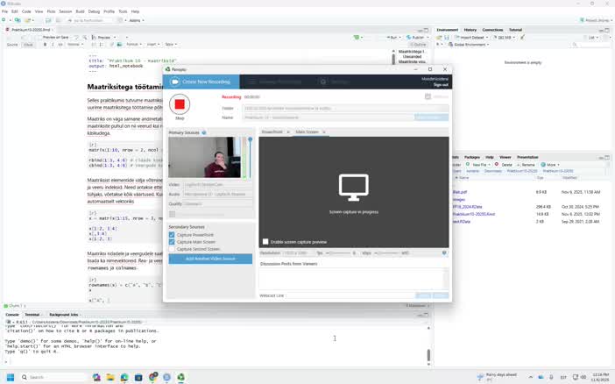Click the red Delete icon in Files pane
This screenshot has height=384, width=615.
click(497, 165)
